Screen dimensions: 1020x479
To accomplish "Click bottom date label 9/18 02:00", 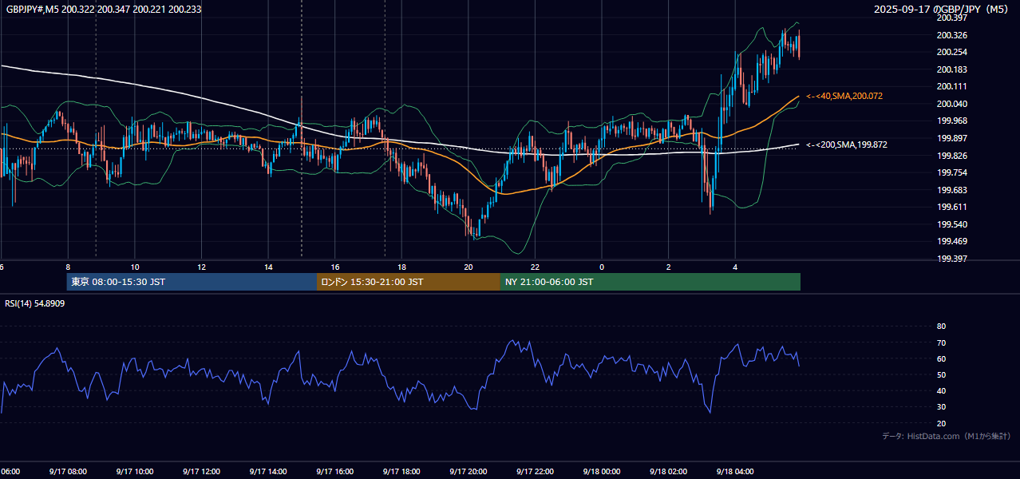I will pyautogui.click(x=668, y=472).
